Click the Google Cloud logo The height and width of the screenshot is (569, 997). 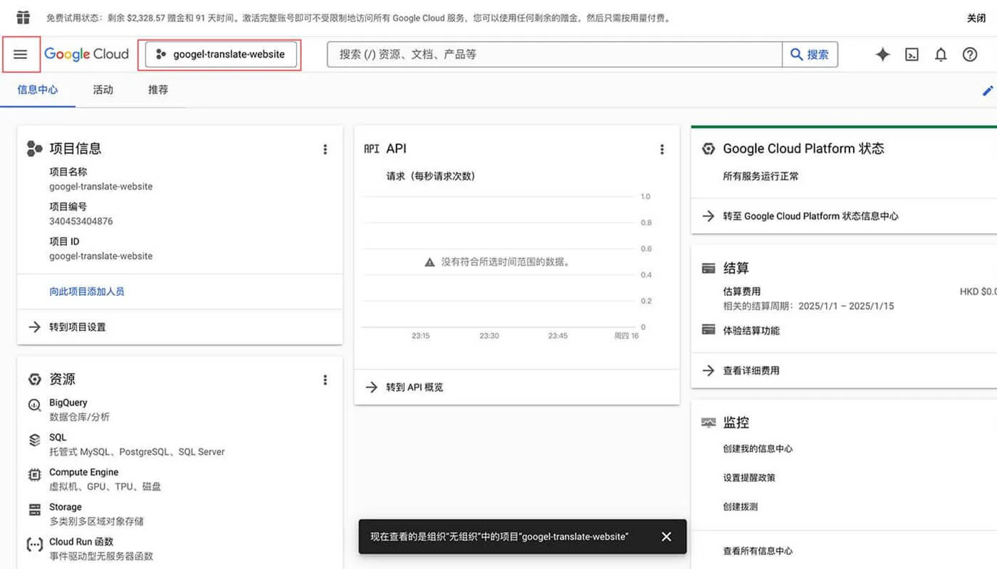pos(86,54)
